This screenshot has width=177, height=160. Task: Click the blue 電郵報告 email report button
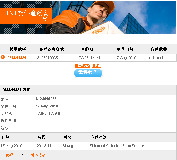88,73
